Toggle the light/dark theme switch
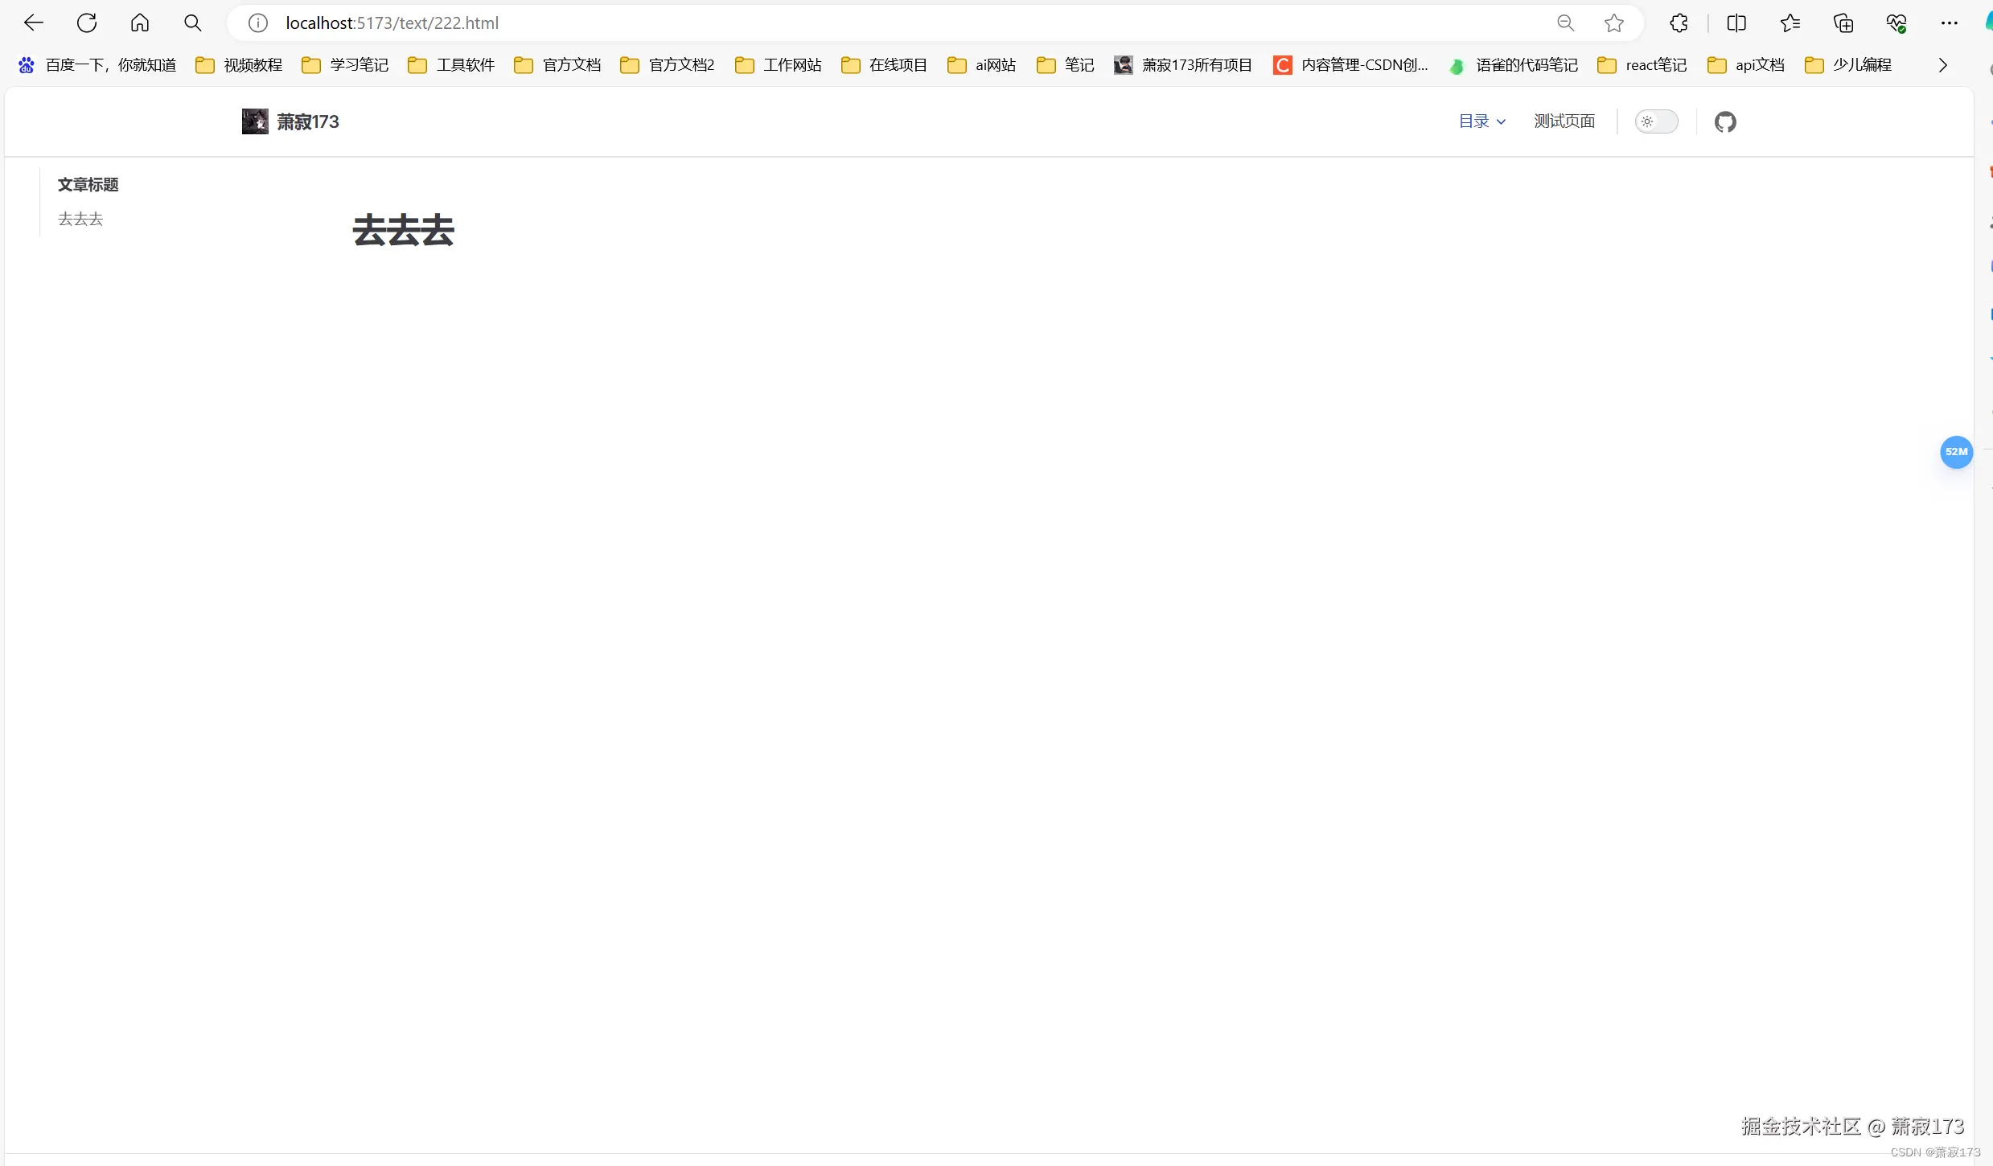This screenshot has width=1993, height=1166. click(1657, 121)
